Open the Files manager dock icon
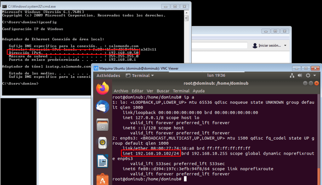Screen dimensions: 322x185 tap(102, 125)
